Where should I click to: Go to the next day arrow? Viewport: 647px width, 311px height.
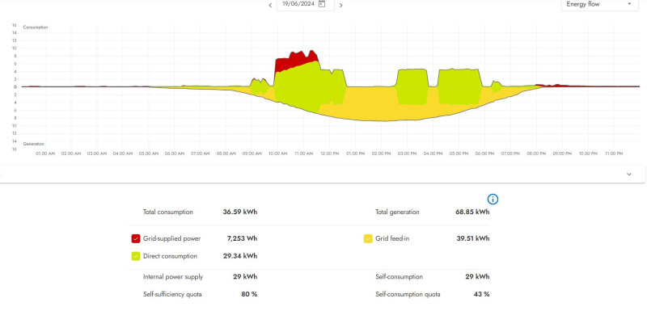click(340, 6)
